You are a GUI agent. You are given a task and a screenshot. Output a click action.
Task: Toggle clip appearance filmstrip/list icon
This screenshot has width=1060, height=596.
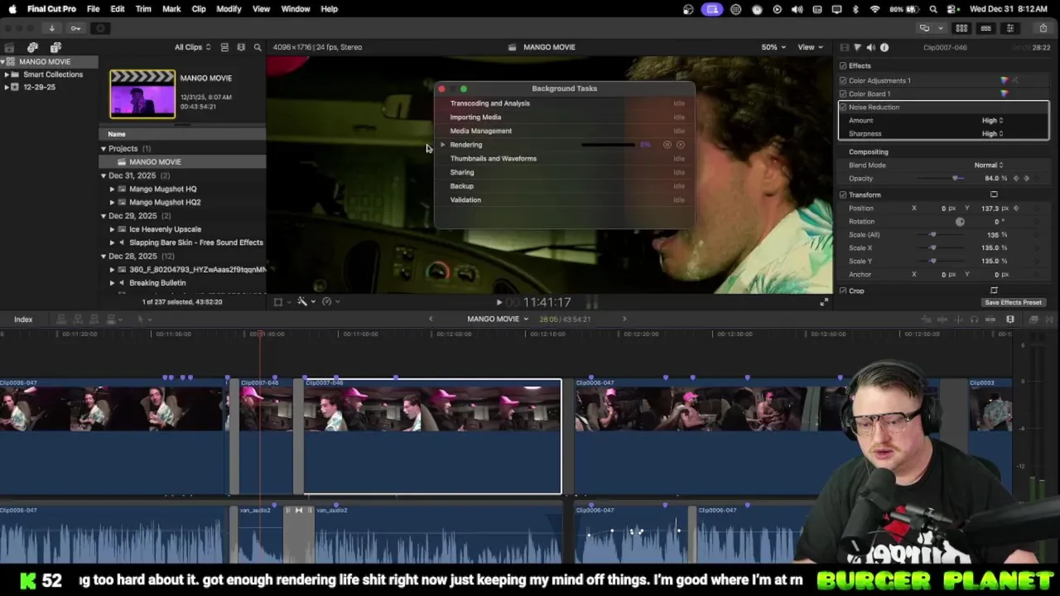[224, 47]
